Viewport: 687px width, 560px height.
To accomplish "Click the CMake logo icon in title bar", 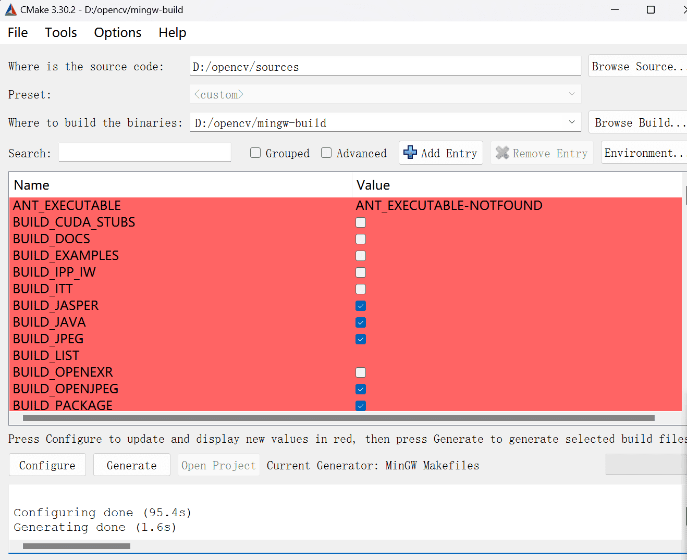I will click(x=10, y=9).
